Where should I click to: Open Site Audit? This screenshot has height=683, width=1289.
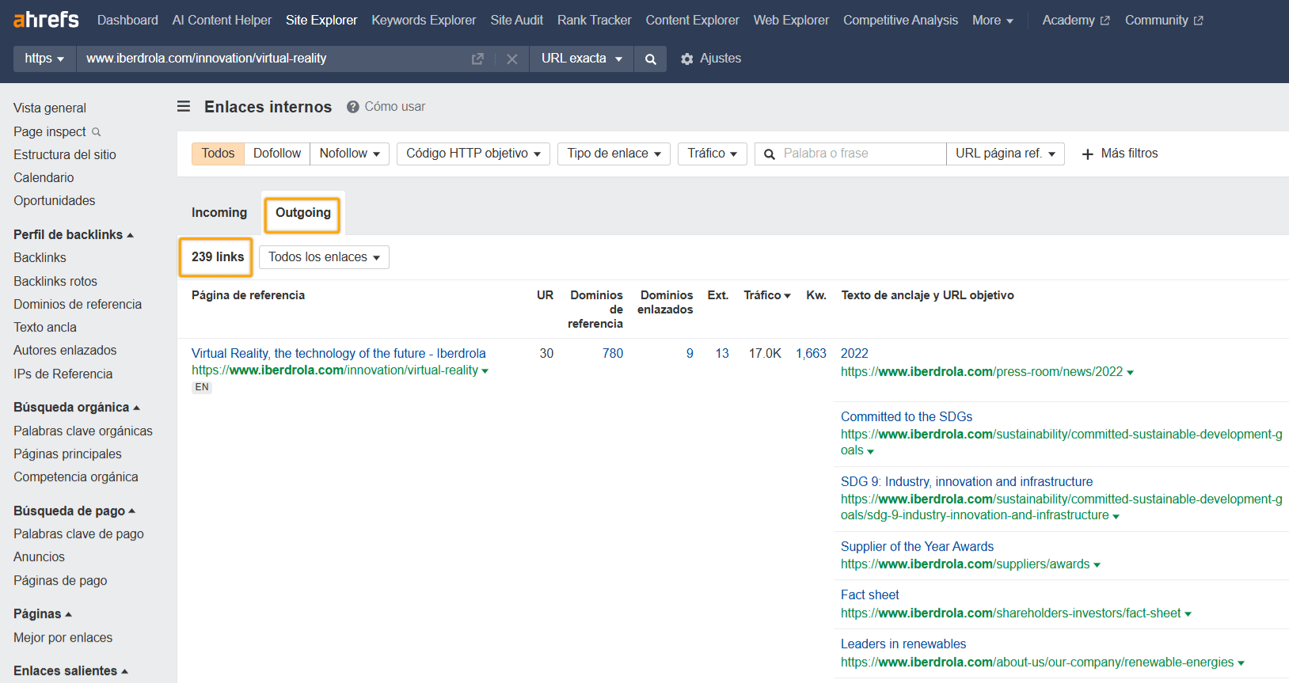coord(516,21)
